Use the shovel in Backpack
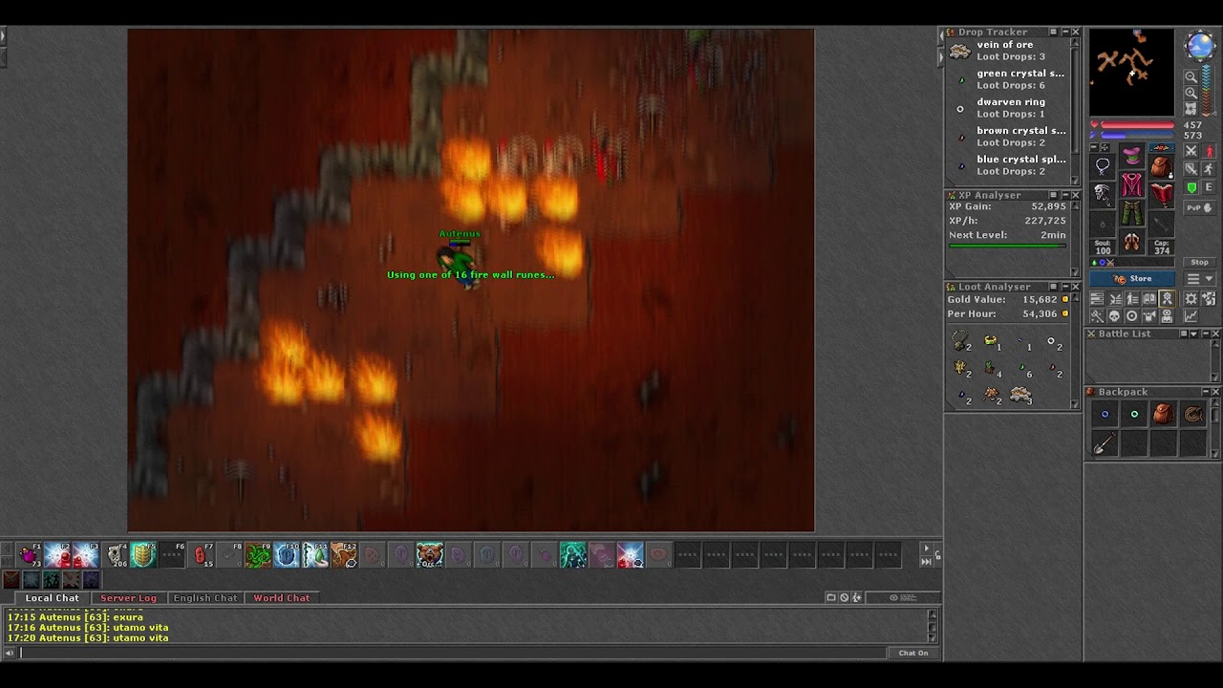Viewport: 1223px width, 688px height. click(x=1105, y=443)
